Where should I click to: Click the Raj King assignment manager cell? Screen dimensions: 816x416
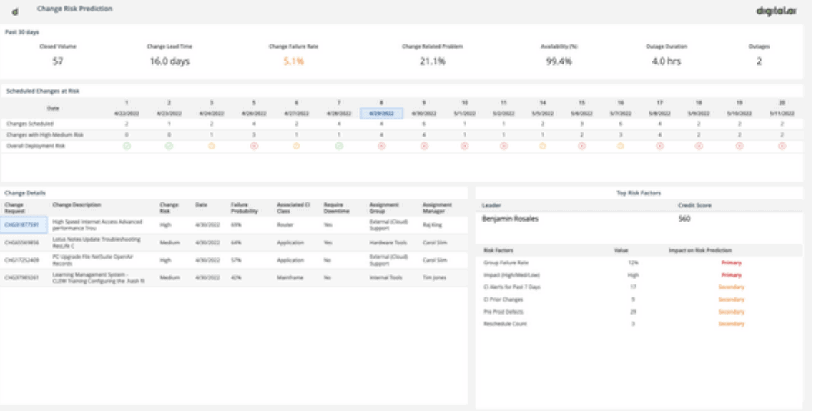pos(431,225)
